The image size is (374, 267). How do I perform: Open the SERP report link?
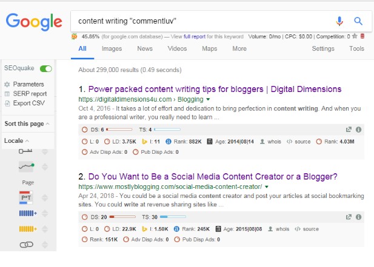pyautogui.click(x=30, y=94)
